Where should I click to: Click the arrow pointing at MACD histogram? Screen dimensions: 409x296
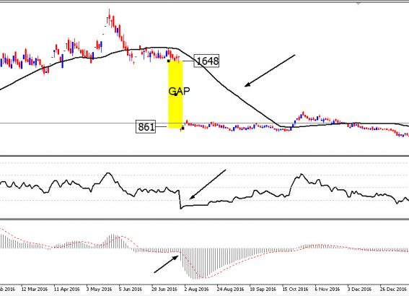(x=166, y=264)
